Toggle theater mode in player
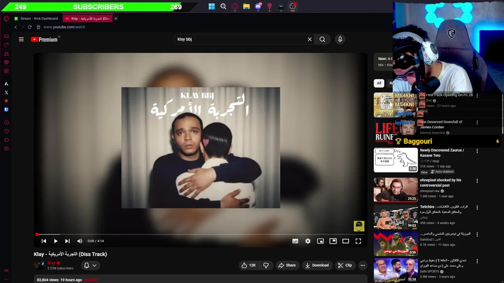 pos(346,241)
